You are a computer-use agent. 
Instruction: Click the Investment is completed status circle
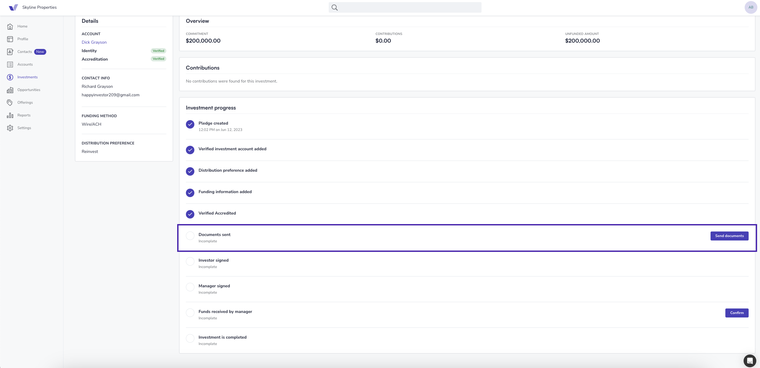click(x=190, y=338)
